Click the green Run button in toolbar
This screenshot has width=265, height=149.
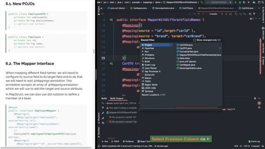click(x=236, y=2)
